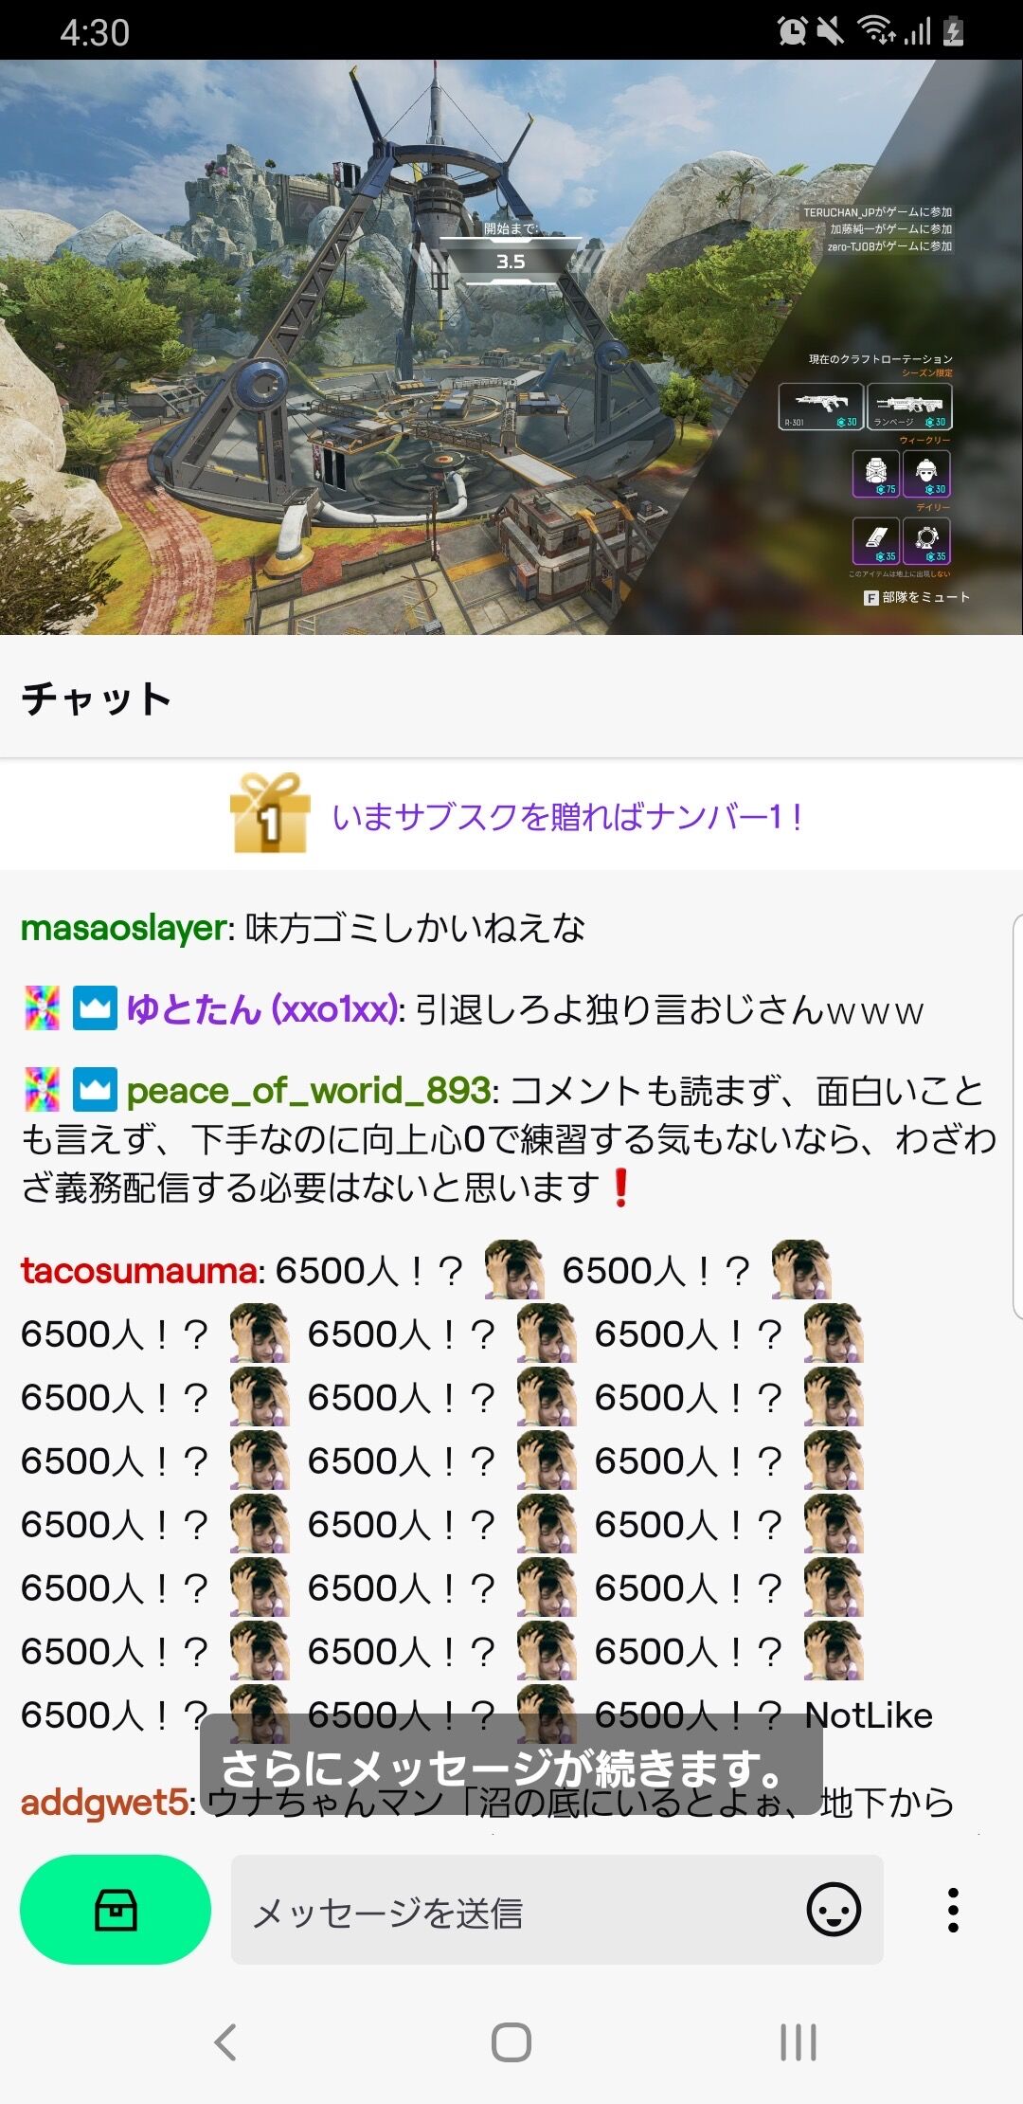This screenshot has height=2104, width=1023.
Task: Tap the Android home button
Action: click(511, 2041)
